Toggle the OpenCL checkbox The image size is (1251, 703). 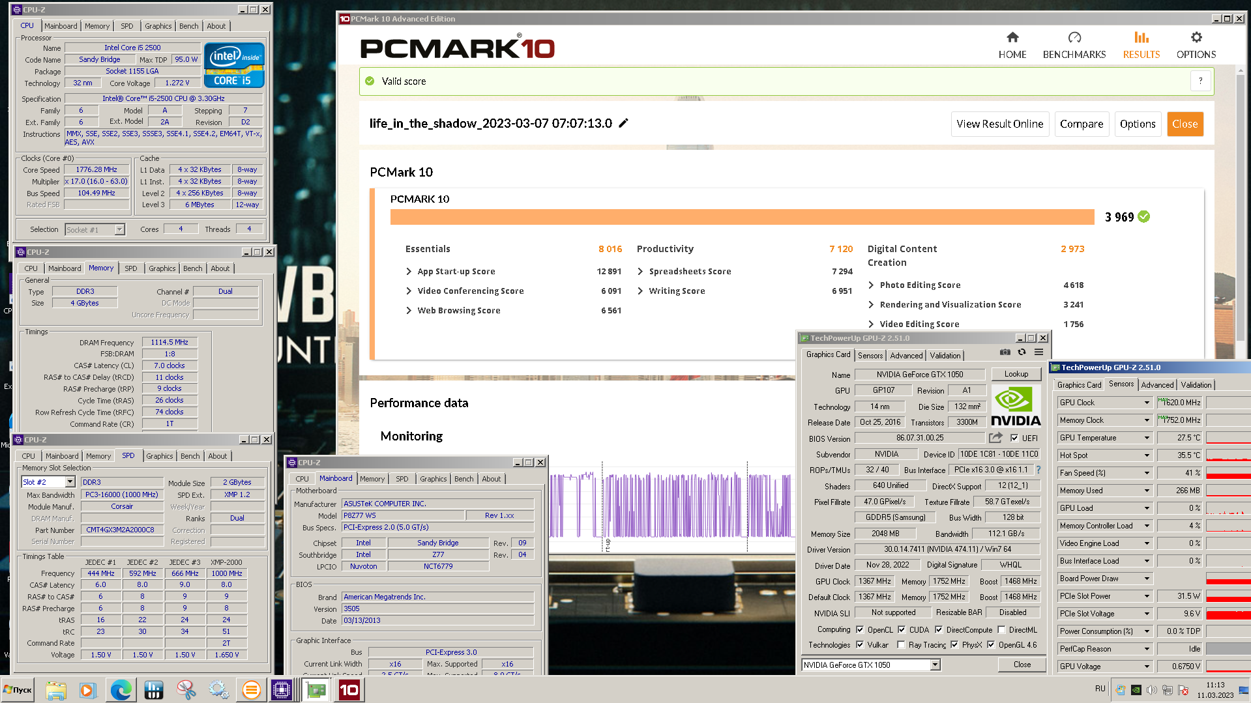point(860,629)
